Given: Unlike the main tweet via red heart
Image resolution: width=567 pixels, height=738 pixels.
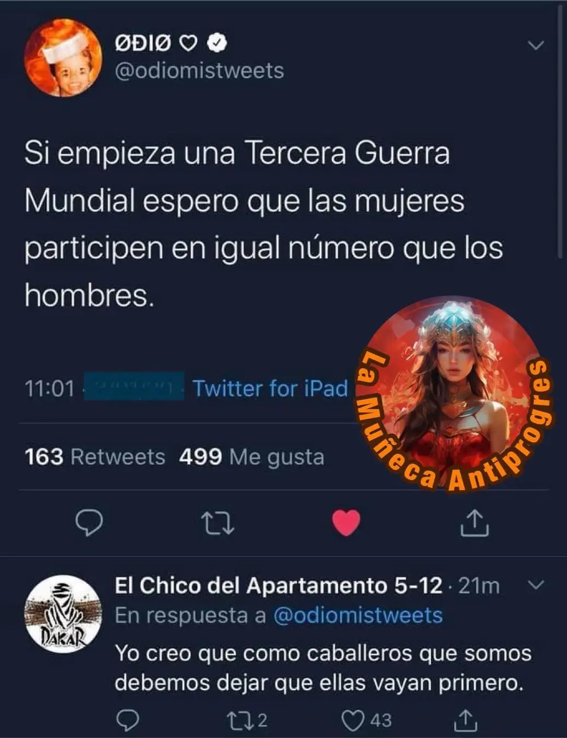Looking at the screenshot, I should pos(346,522).
